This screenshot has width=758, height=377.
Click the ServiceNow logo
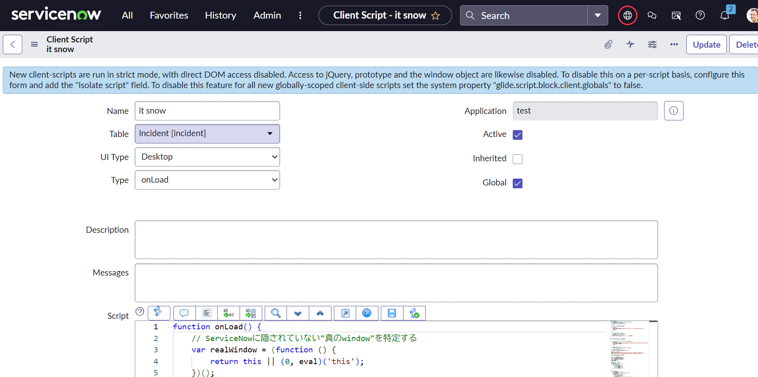56,15
